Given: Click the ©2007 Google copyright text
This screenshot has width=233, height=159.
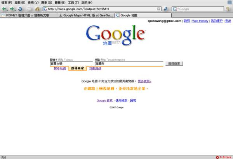Looking at the screenshot, I should tap(116, 107).
